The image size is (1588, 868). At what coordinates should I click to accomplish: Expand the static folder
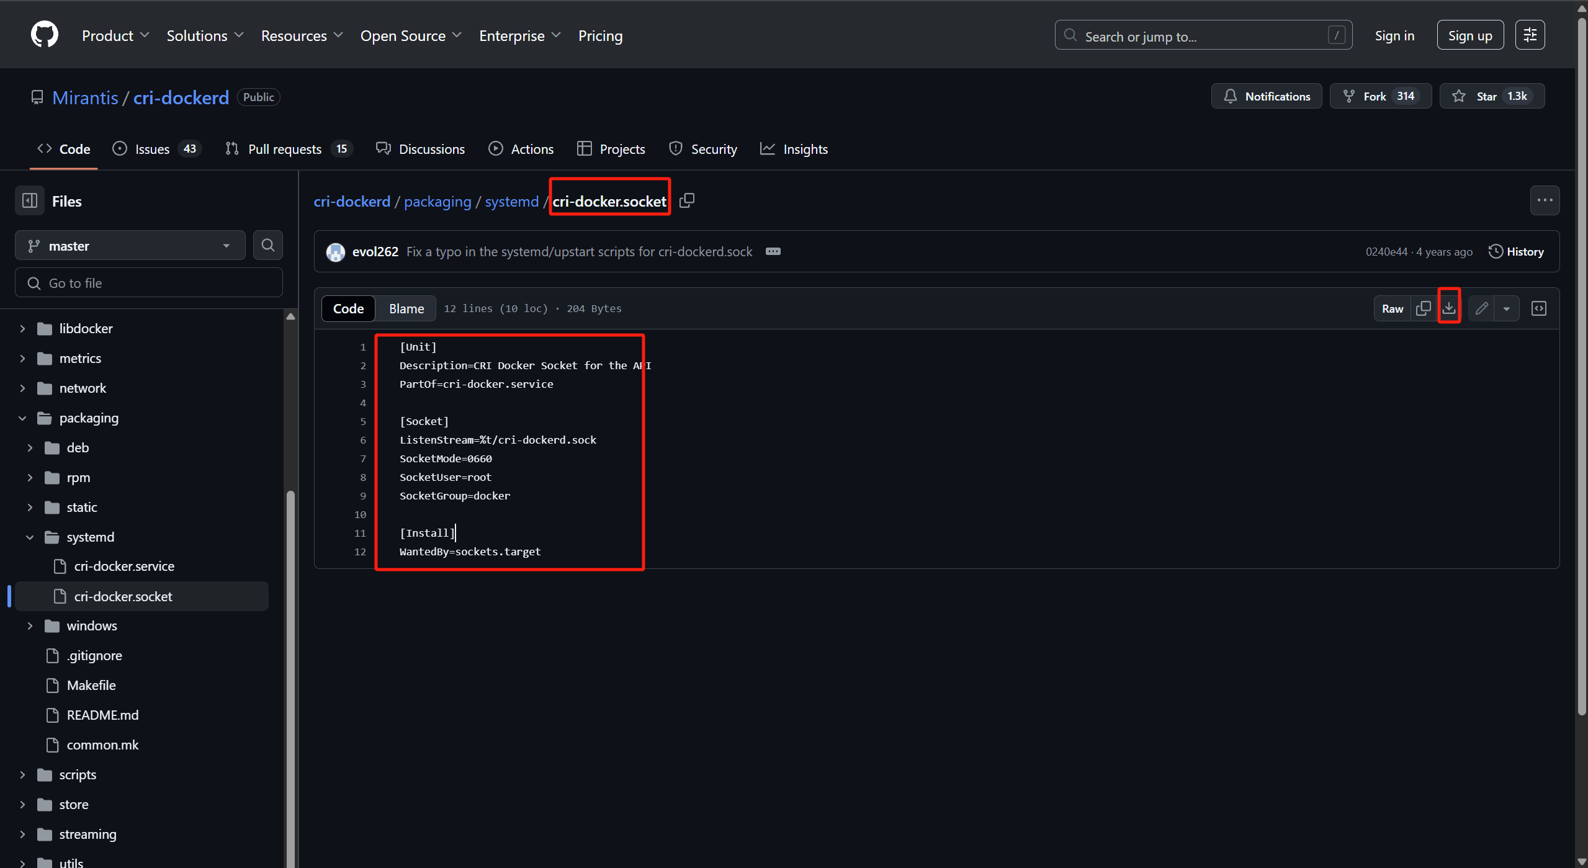tap(30, 507)
